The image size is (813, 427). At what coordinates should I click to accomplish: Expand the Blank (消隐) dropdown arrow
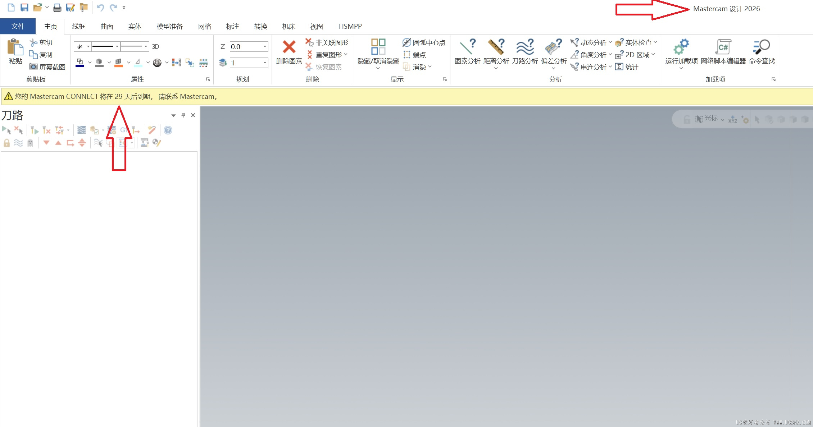pos(430,67)
